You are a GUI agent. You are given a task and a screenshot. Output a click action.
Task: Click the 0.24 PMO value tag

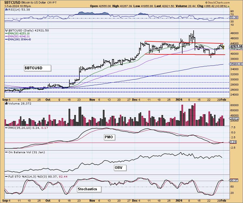tap(233, 142)
